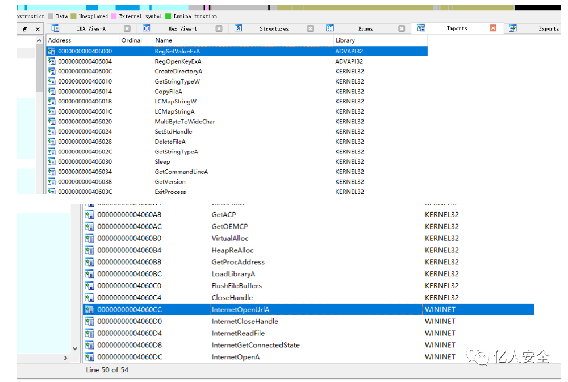
Task: Click the import icon of CreateDirectoryA row
Action: [x=52, y=72]
